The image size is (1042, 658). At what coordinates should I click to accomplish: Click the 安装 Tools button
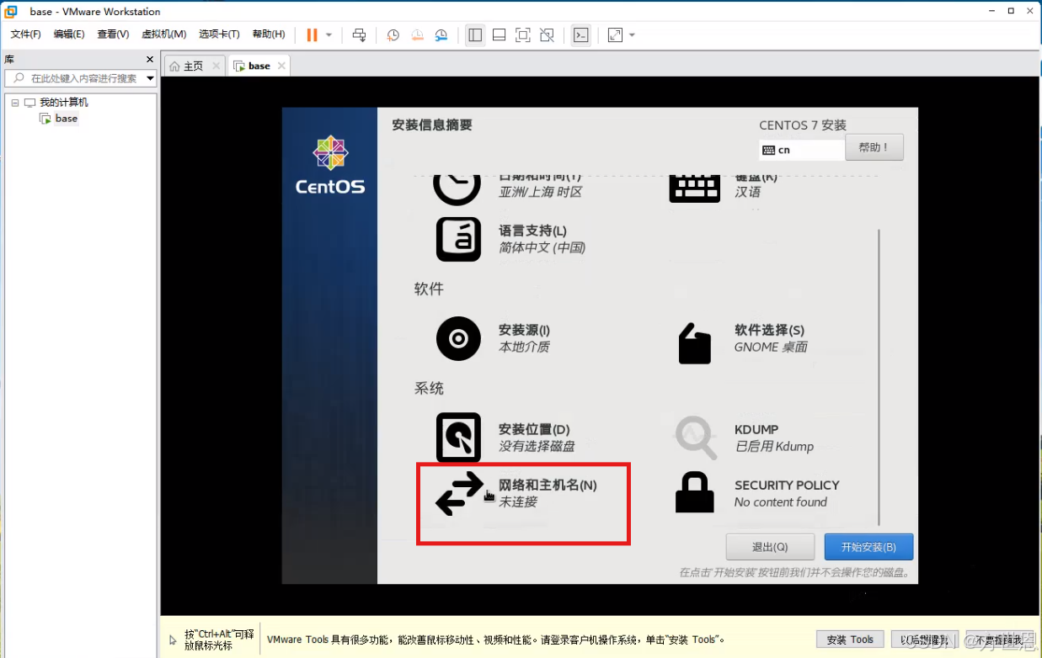[x=850, y=639]
